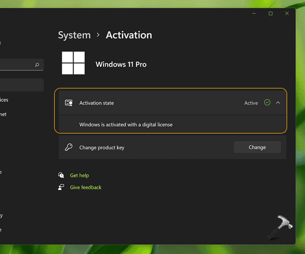Minimize the Settings window

pos(254,14)
